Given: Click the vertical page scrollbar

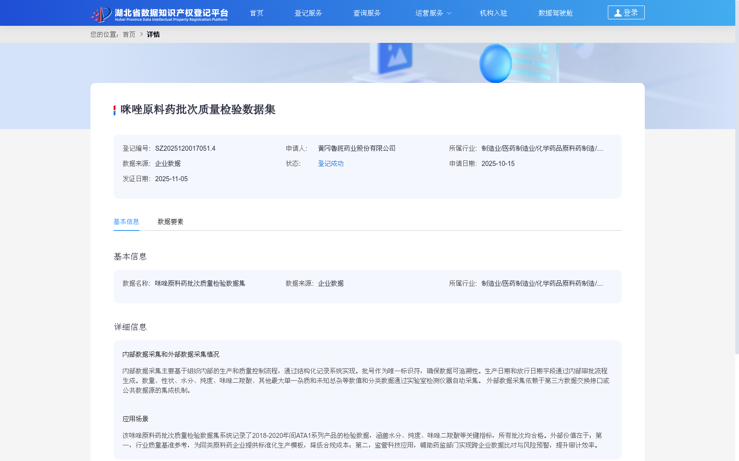Looking at the screenshot, I should click(x=737, y=177).
